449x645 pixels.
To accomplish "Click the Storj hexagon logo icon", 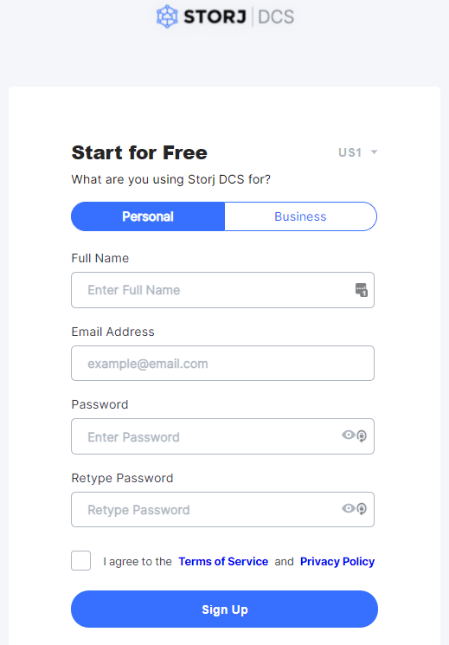I will 167,16.
